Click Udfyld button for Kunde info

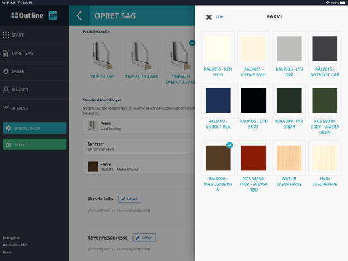tap(130, 199)
